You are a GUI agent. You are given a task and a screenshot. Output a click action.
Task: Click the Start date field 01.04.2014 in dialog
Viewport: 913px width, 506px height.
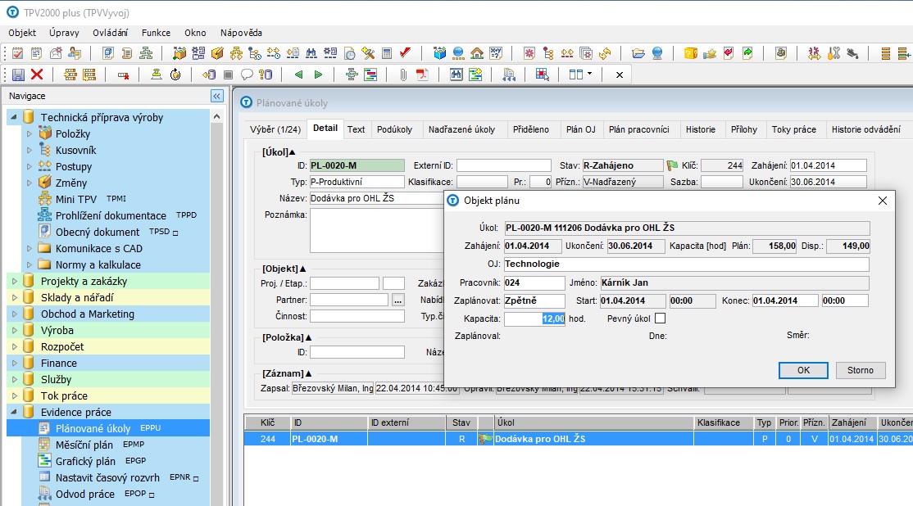[x=633, y=300]
